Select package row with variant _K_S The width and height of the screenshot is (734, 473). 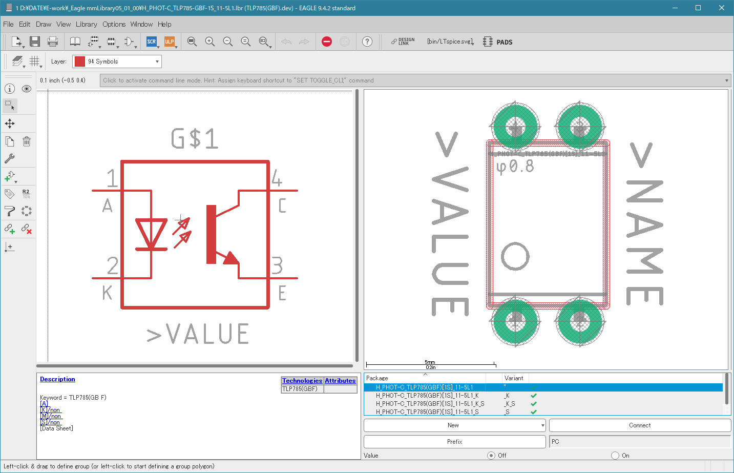tap(543, 404)
